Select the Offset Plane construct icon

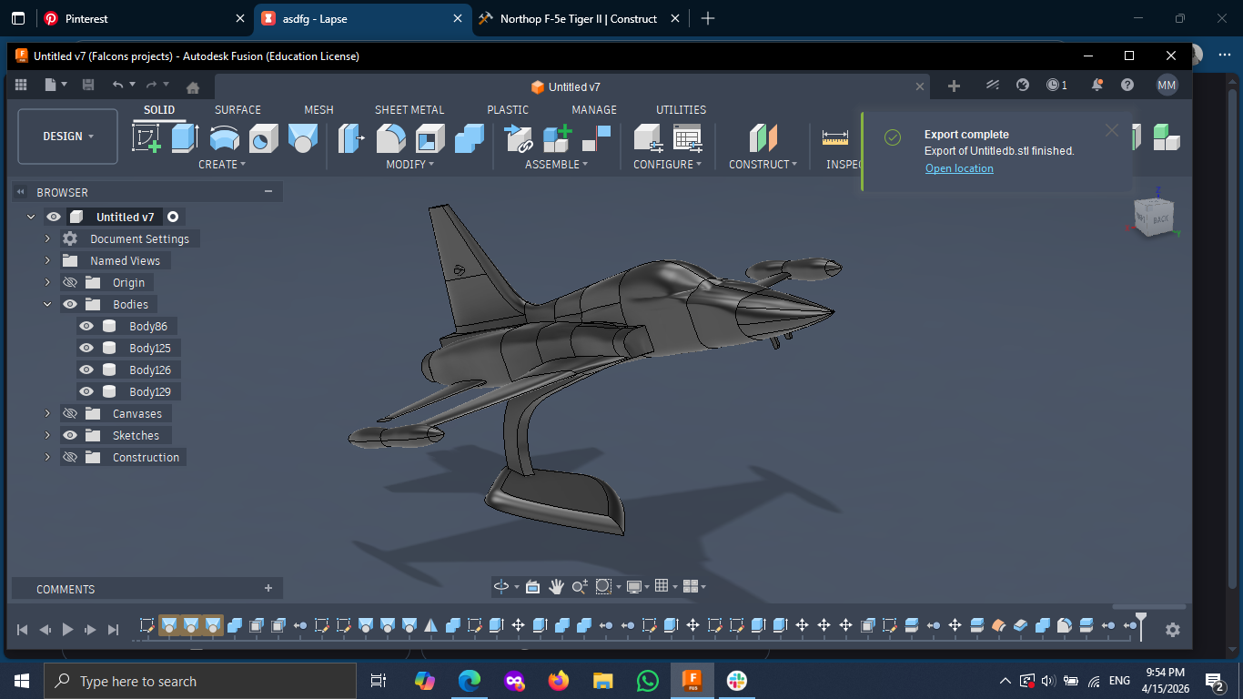(x=763, y=138)
